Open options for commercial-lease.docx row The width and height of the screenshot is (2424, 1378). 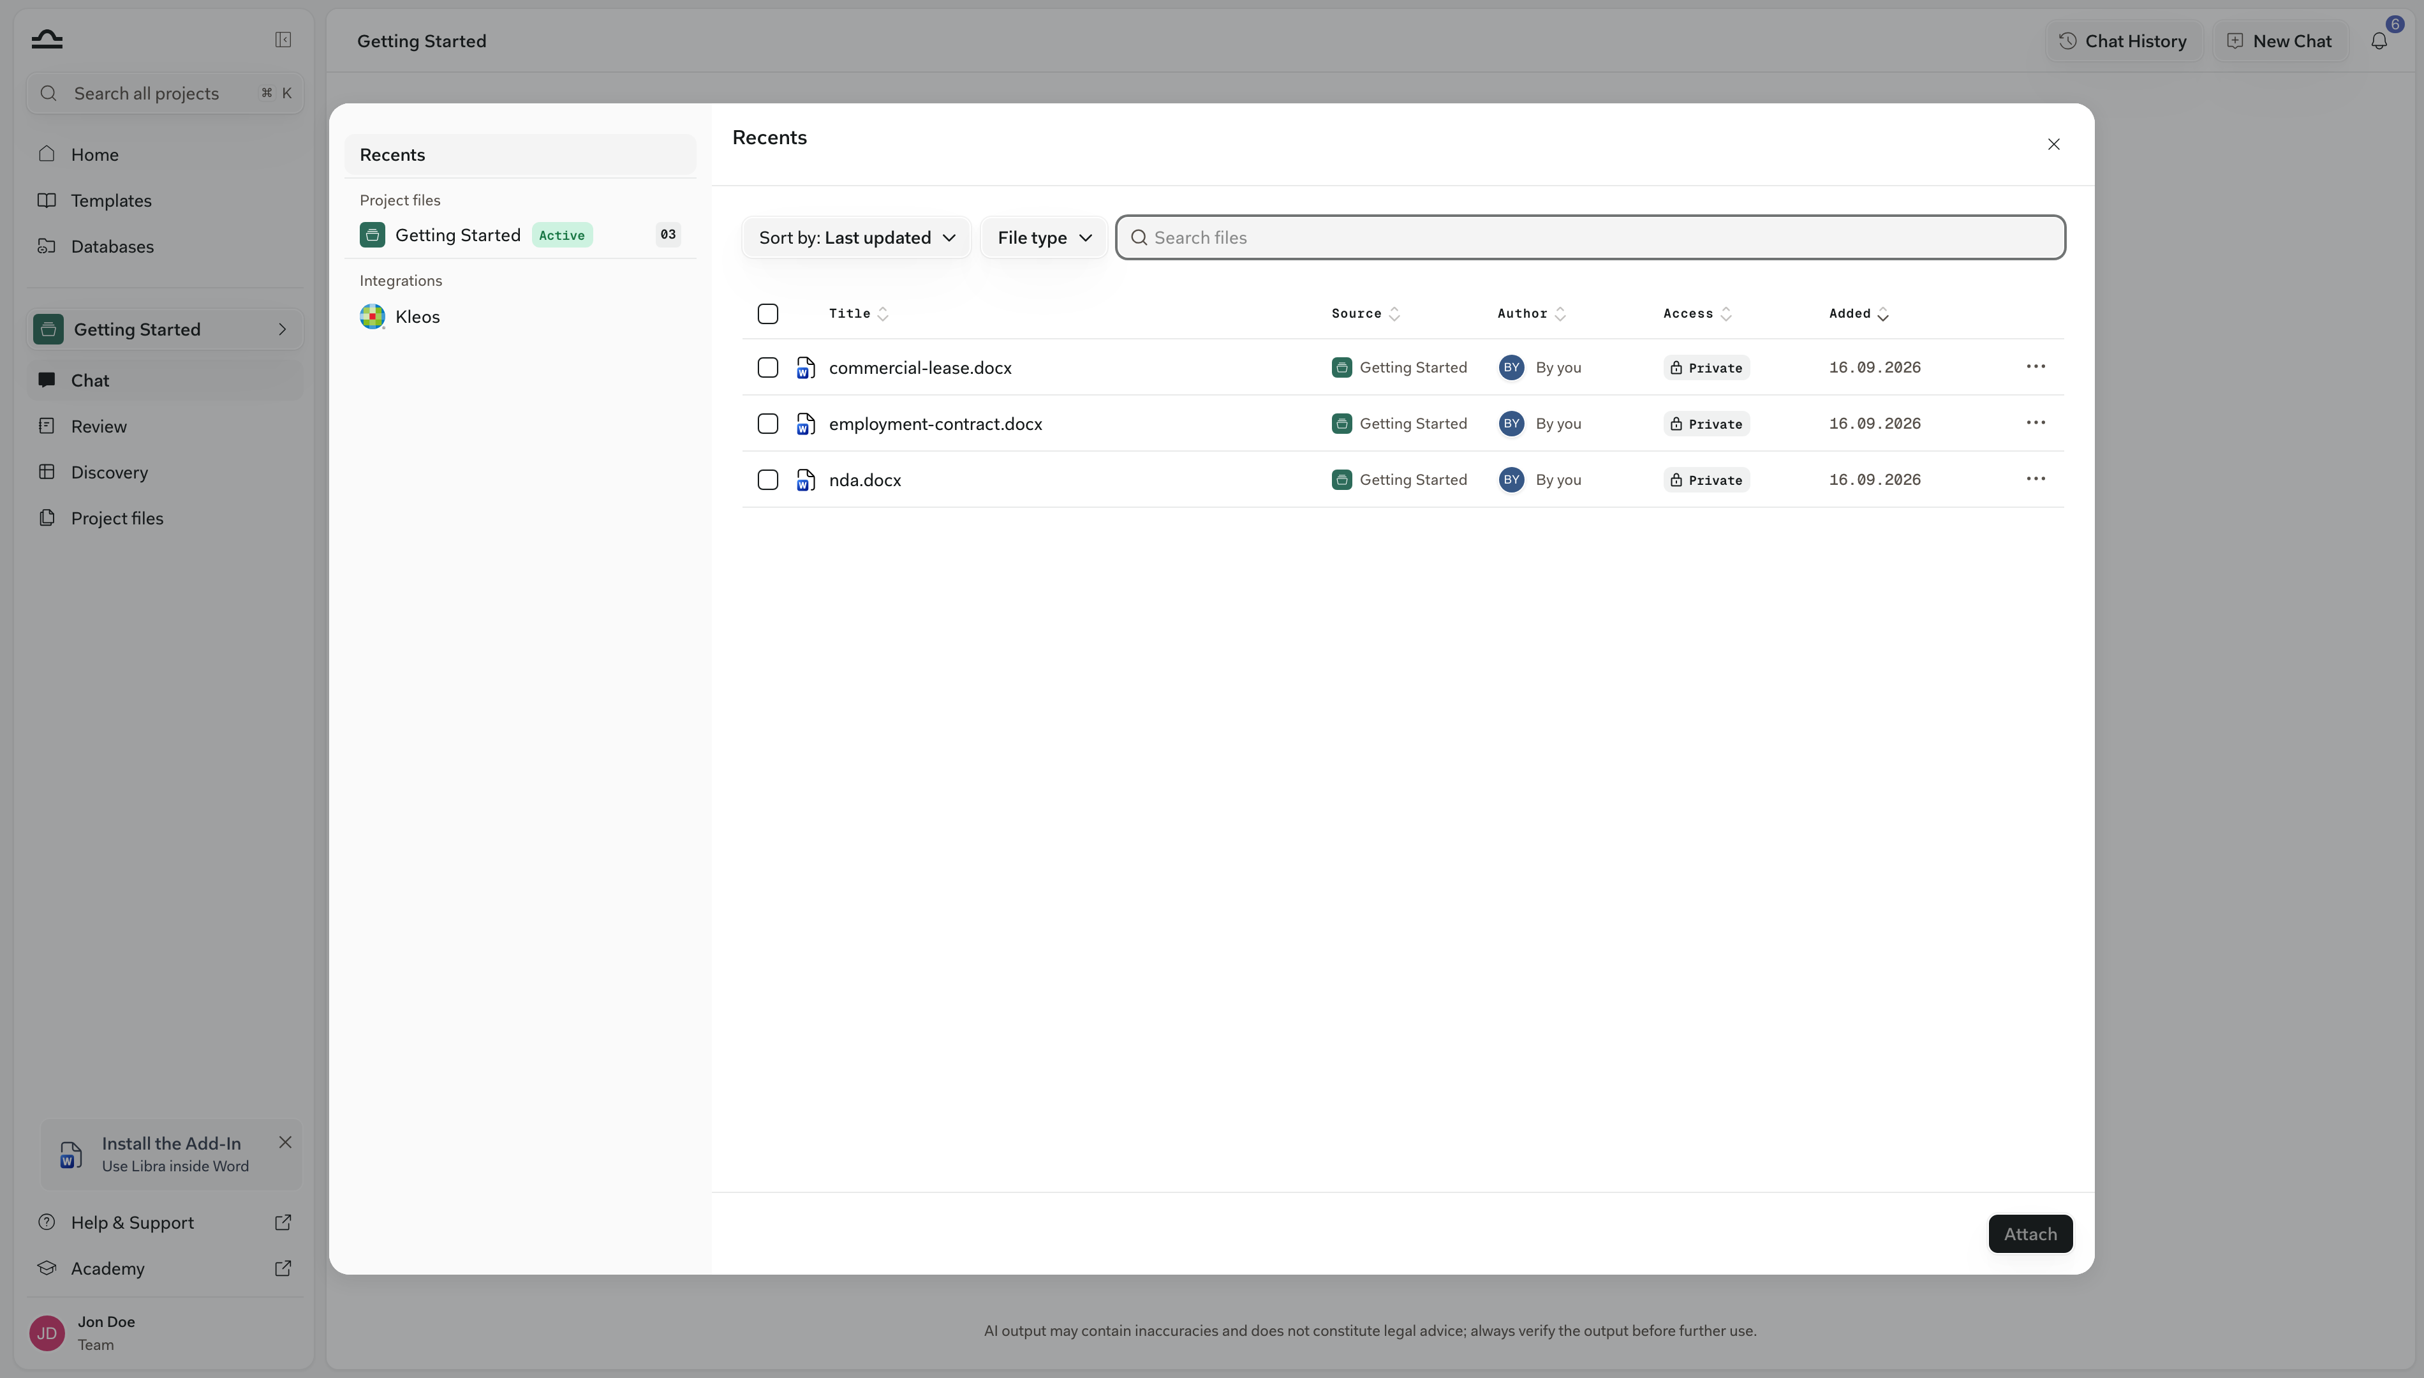coord(2036,366)
